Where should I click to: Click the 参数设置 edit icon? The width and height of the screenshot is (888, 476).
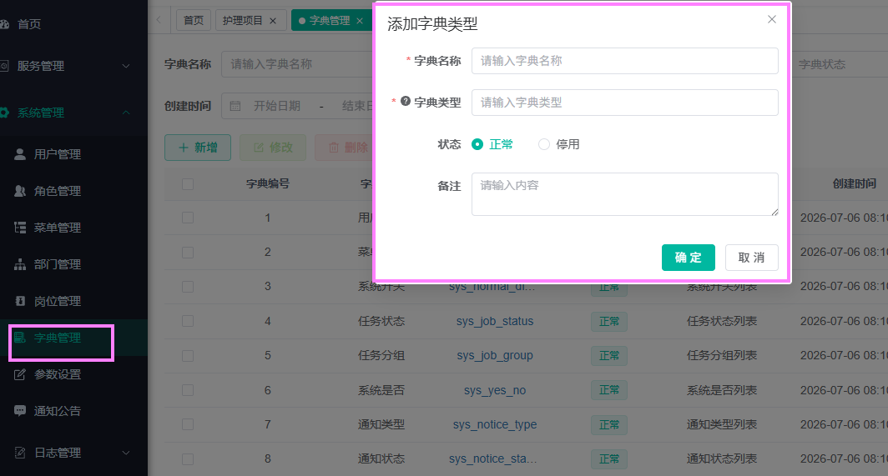(20, 374)
